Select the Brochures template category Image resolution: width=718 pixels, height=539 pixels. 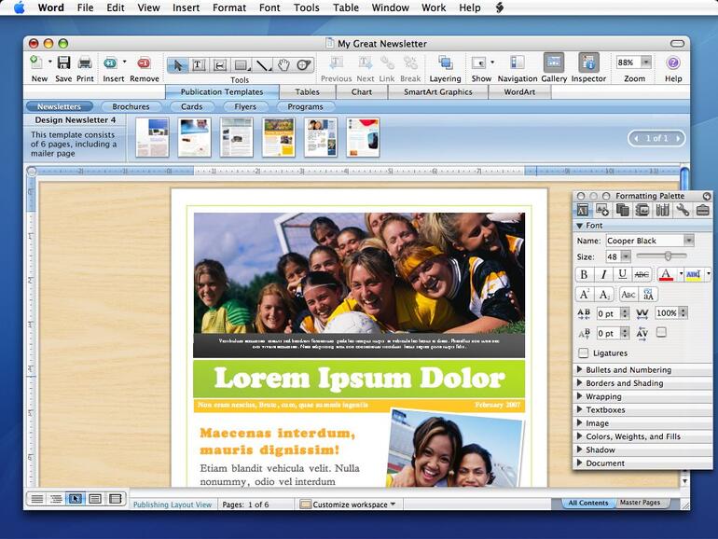[x=131, y=107]
